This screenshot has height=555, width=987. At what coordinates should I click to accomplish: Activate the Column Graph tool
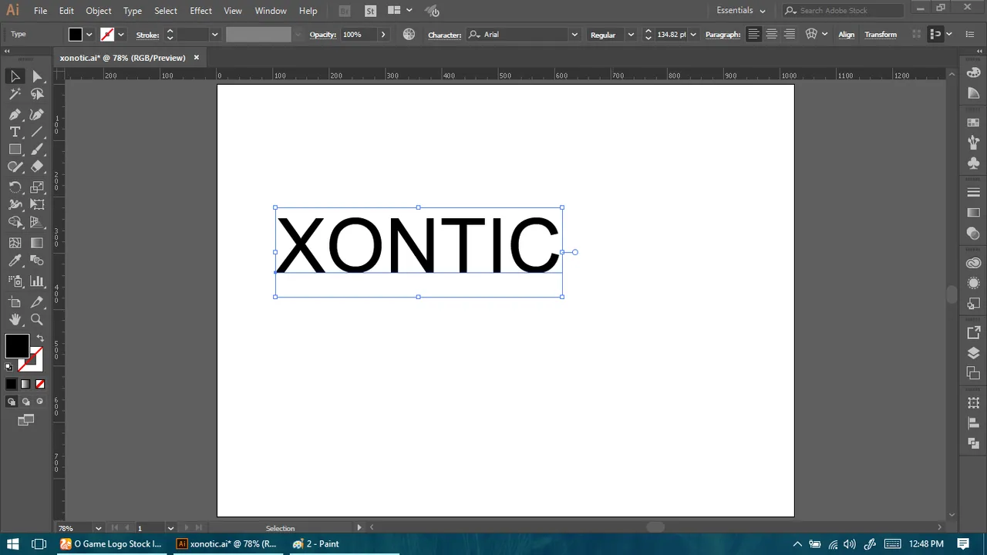[x=37, y=281]
